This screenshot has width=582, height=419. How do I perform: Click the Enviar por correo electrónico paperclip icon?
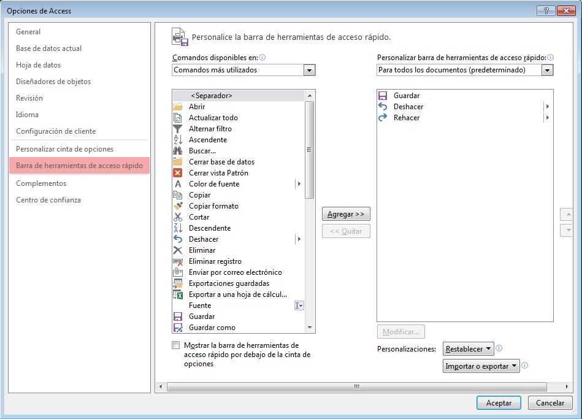pos(178,272)
